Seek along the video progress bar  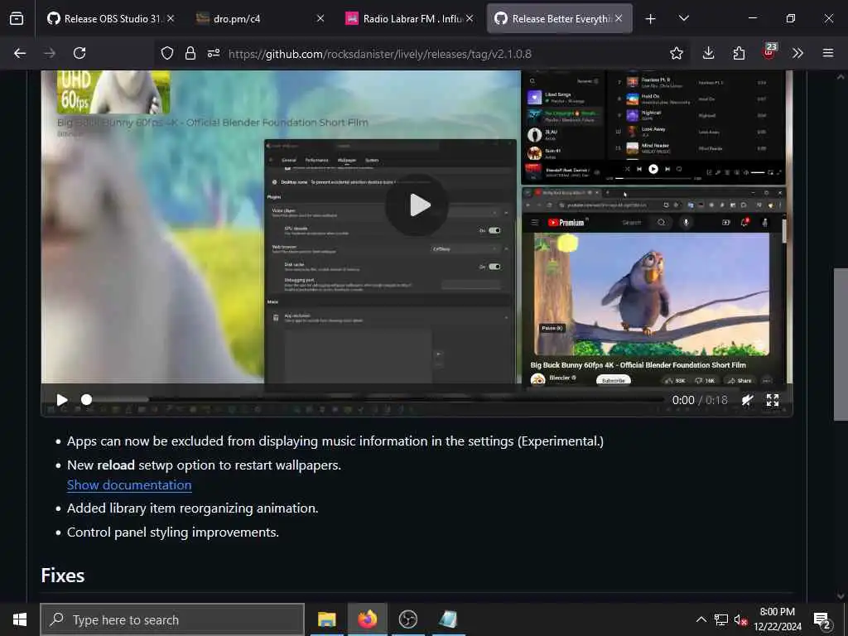pyautogui.click(x=373, y=400)
